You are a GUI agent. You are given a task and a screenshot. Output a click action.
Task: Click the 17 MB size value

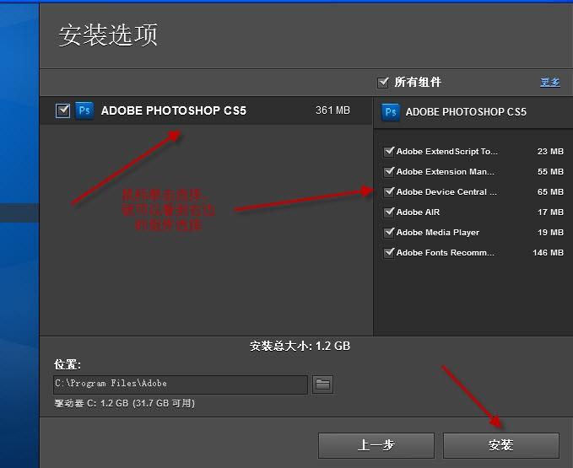(x=550, y=212)
